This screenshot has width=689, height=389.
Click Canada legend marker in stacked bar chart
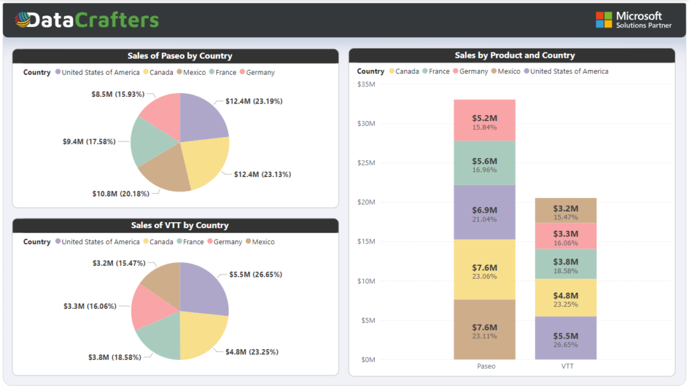390,71
